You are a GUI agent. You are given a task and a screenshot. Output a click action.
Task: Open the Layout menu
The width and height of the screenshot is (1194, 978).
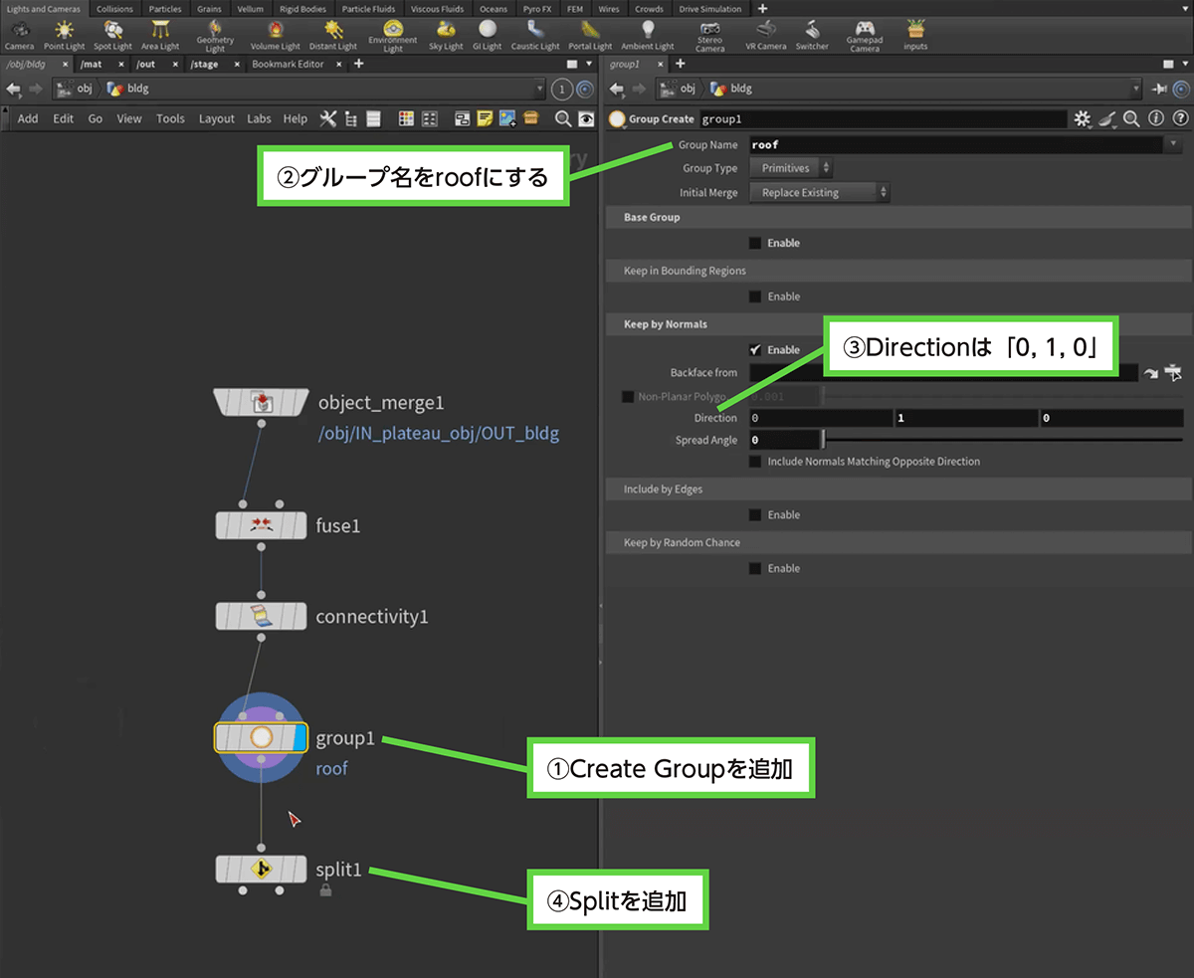click(x=216, y=118)
